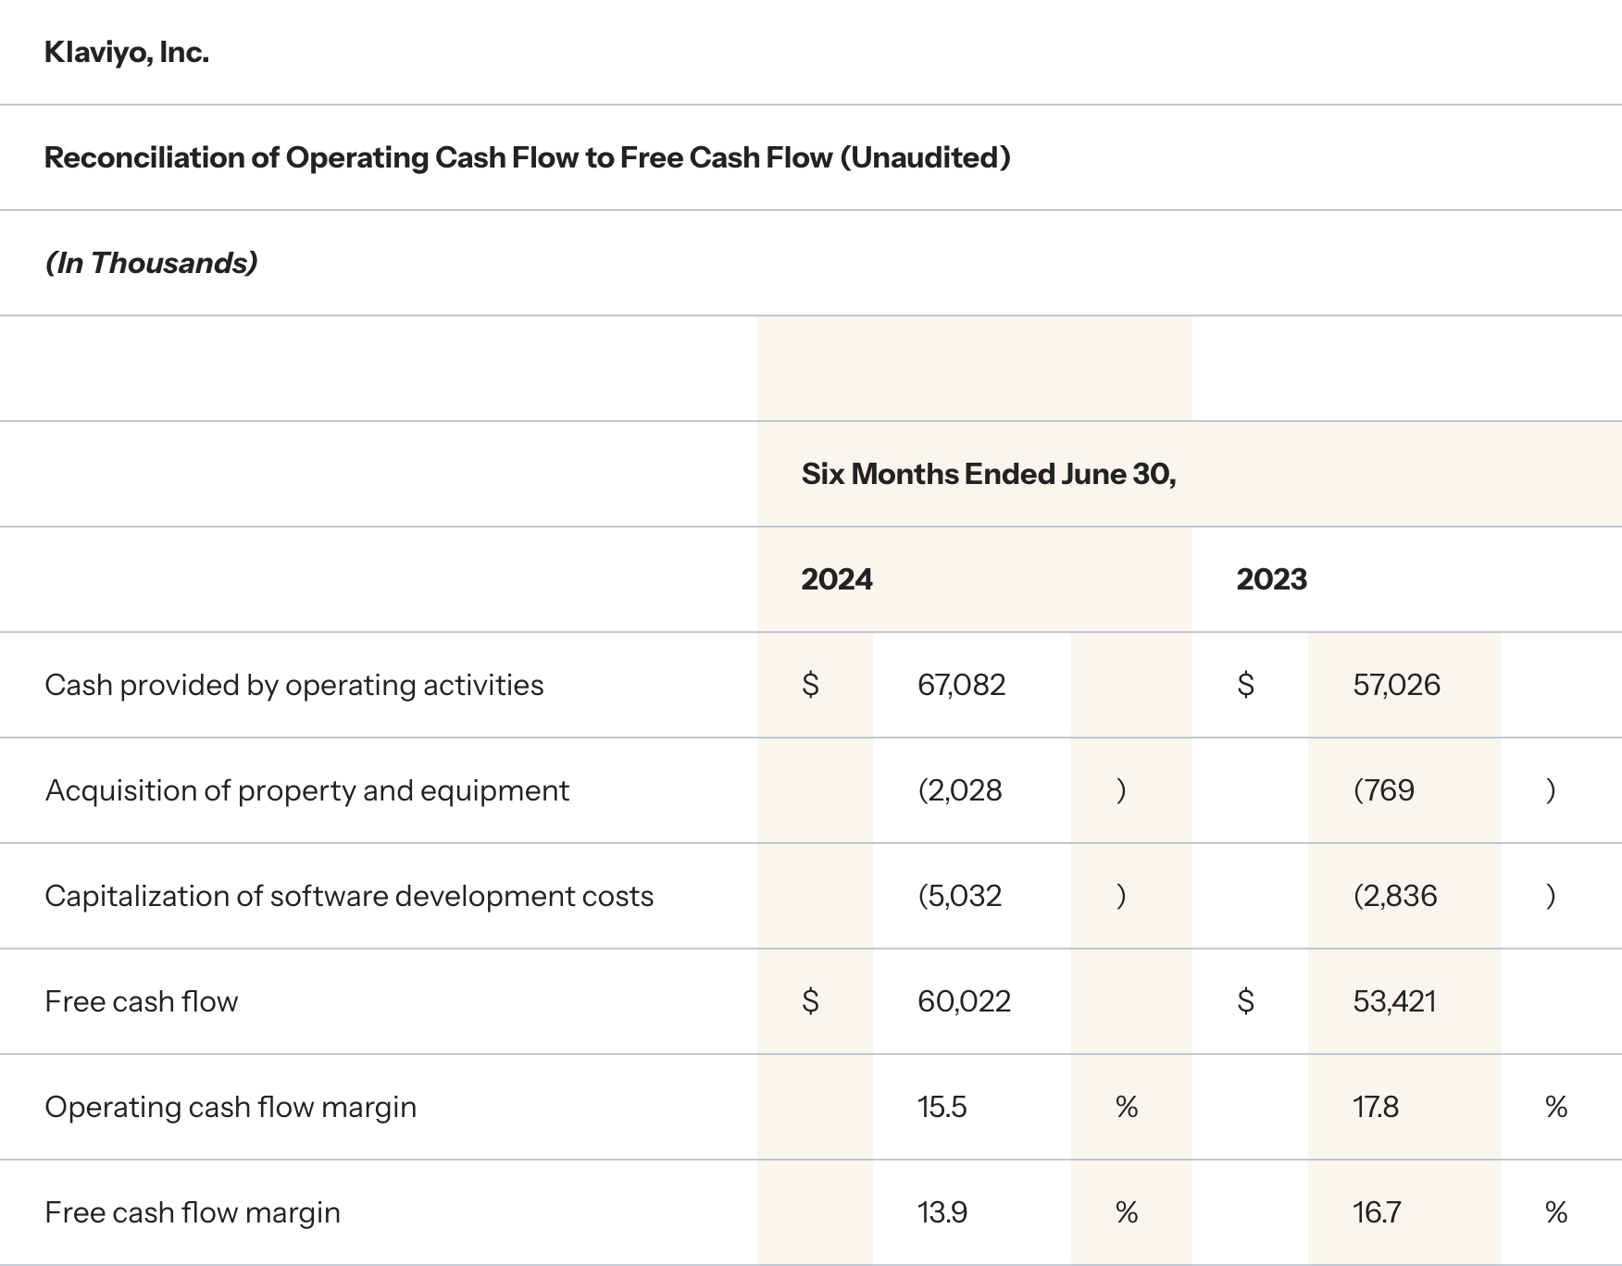Click the "(In Thousands)" note
The image size is (1622, 1266).
tap(151, 263)
